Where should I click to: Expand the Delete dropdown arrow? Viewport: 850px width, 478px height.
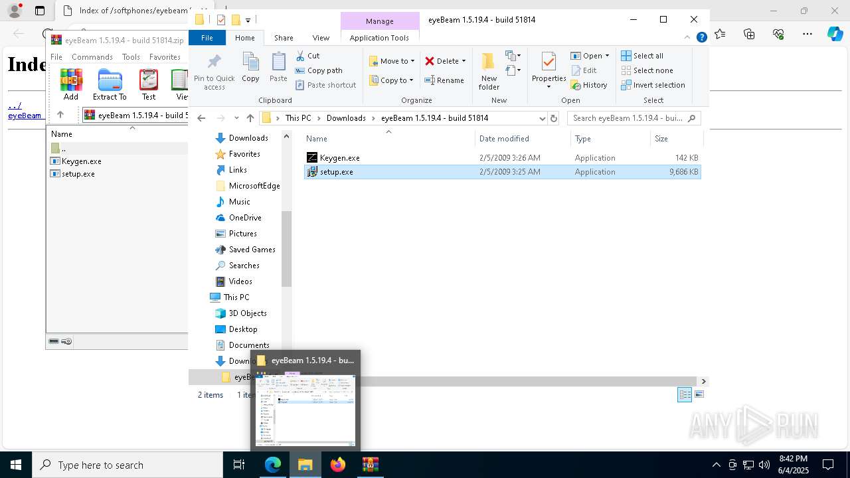[464, 61]
